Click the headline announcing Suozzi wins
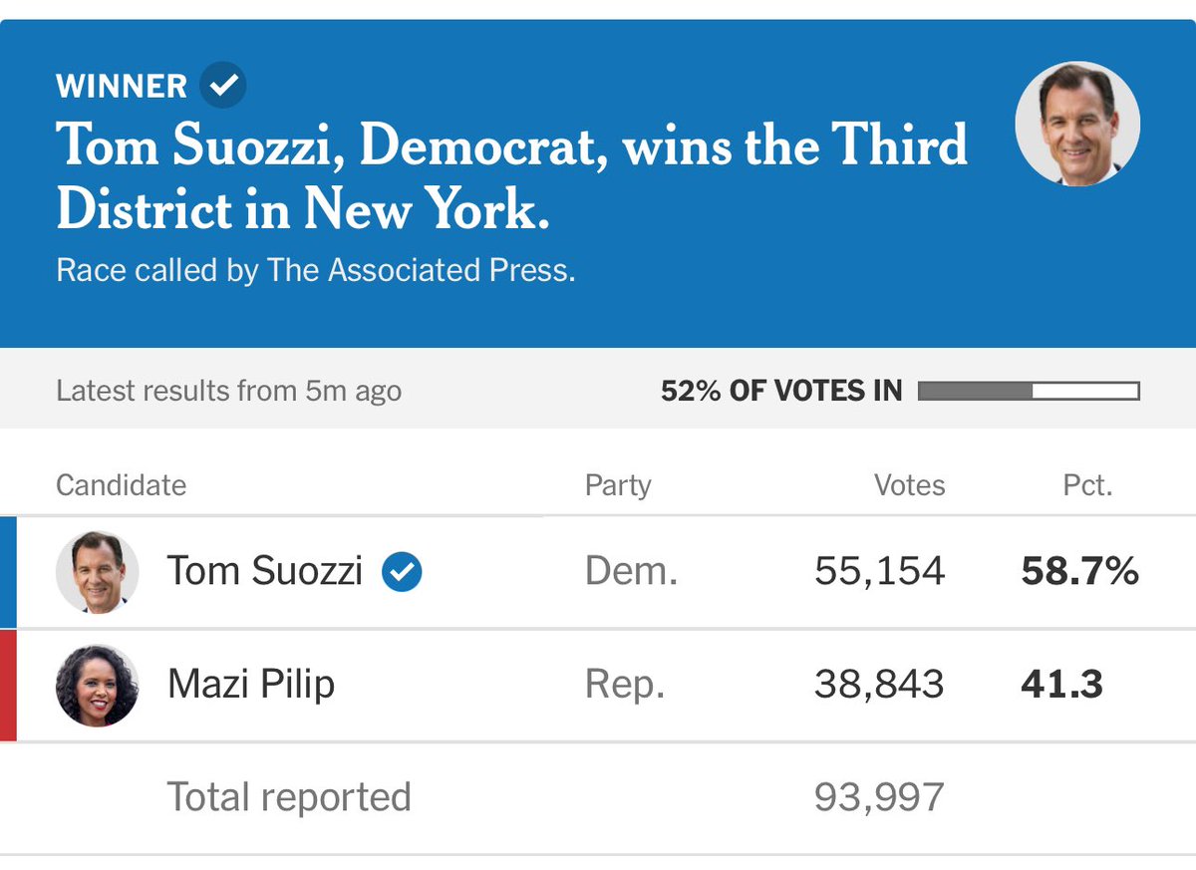The width and height of the screenshot is (1196, 870). (x=511, y=177)
